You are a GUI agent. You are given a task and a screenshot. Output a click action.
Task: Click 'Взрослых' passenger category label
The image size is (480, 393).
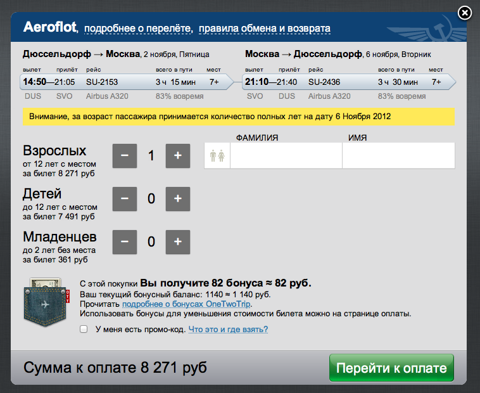(x=54, y=151)
